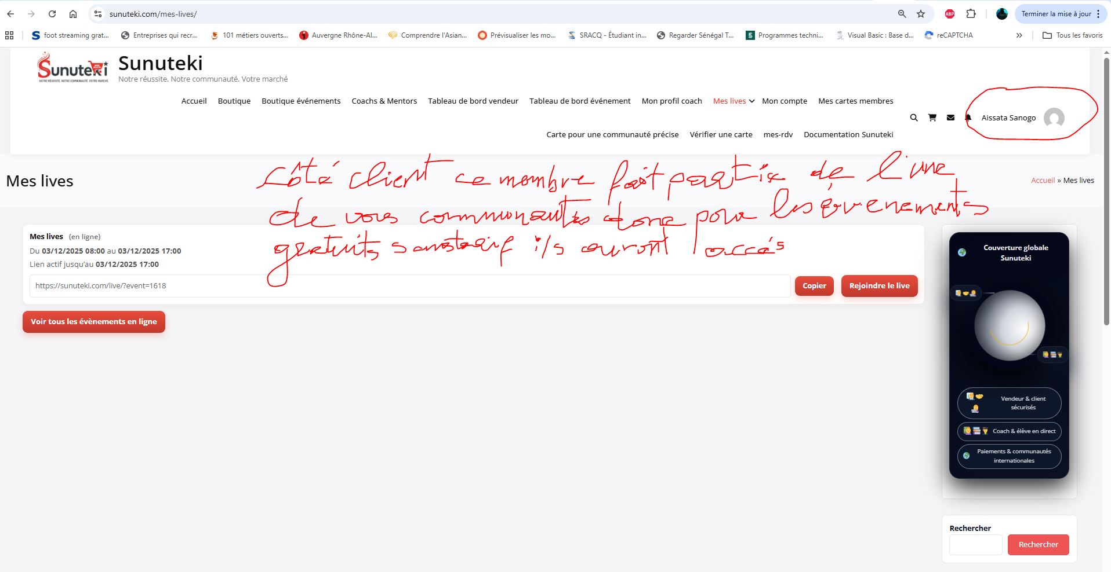Viewport: 1111px width, 572px height.
Task: Open Tableau de bord vendeur
Action: pos(473,101)
